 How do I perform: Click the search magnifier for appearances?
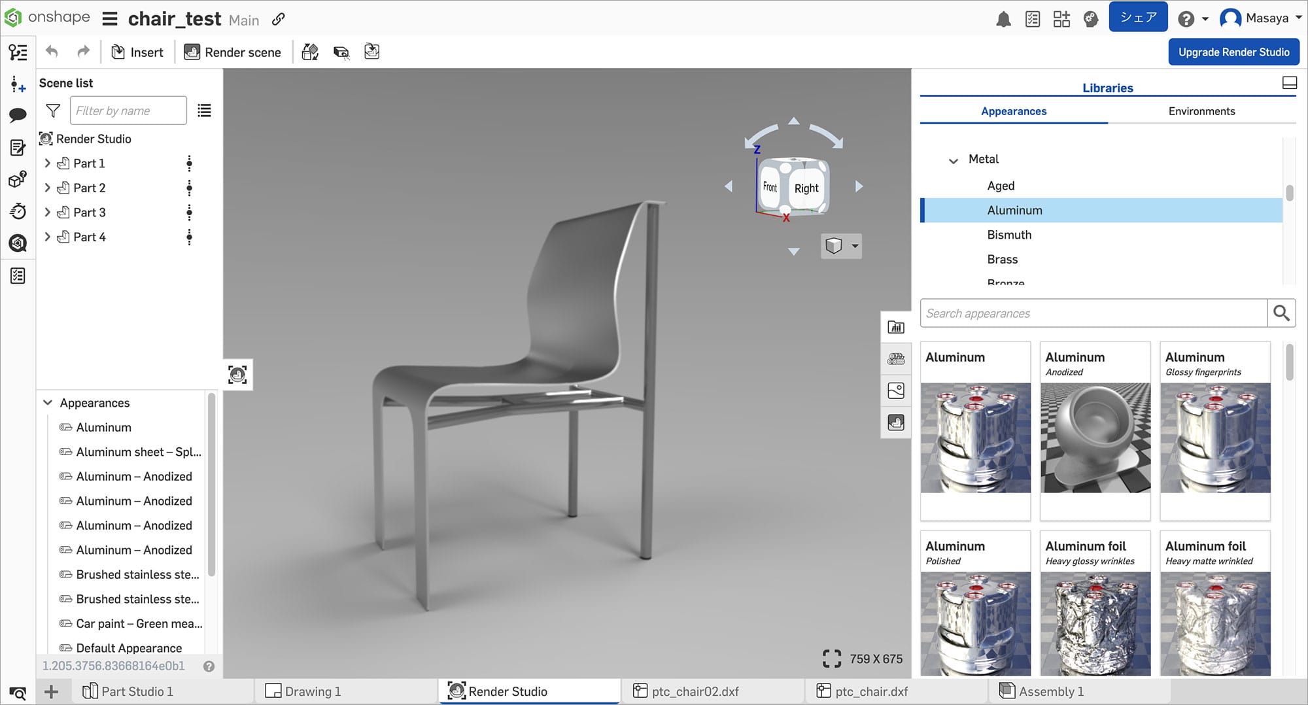click(1281, 313)
